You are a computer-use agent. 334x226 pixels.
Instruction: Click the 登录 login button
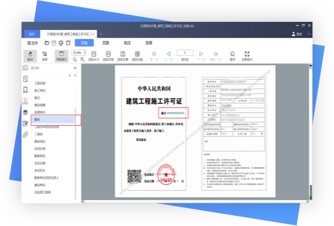(x=297, y=34)
